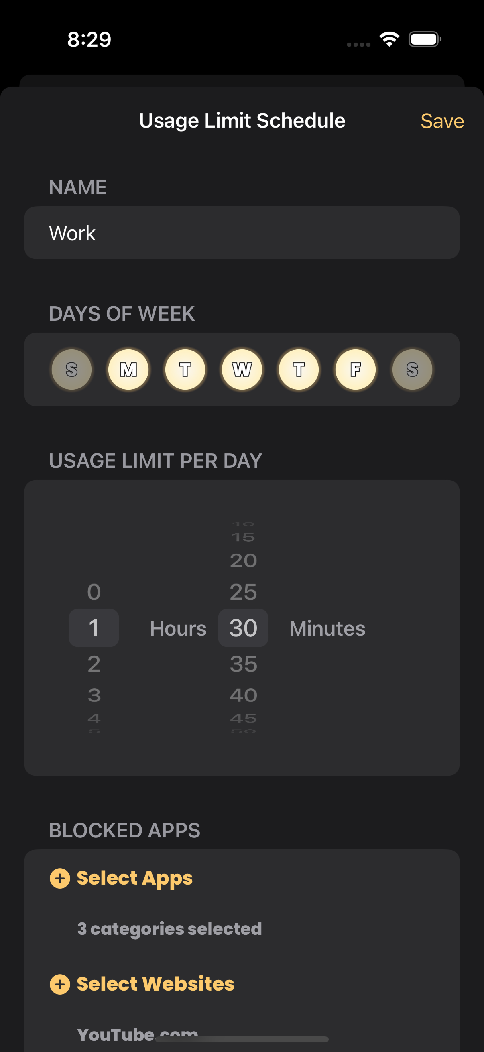Pick 3 in the hours wheel
The height and width of the screenshot is (1052, 484).
(x=94, y=695)
